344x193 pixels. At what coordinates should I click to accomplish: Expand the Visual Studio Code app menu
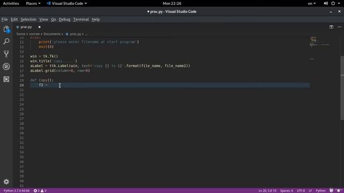(x=67, y=4)
